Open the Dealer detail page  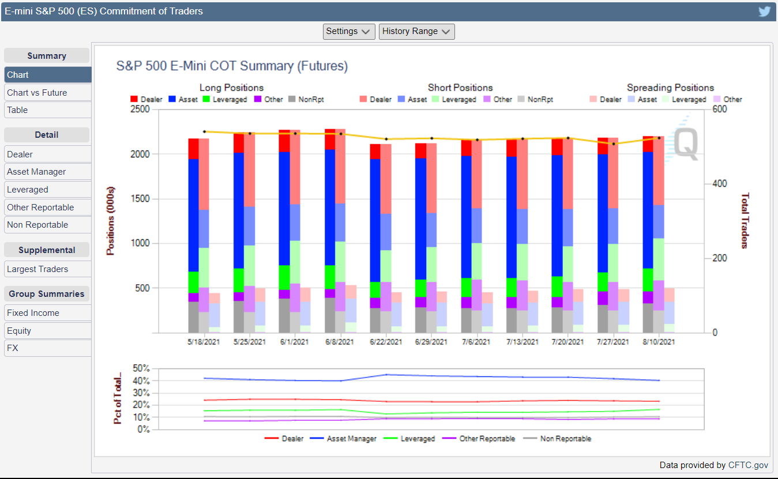click(47, 154)
